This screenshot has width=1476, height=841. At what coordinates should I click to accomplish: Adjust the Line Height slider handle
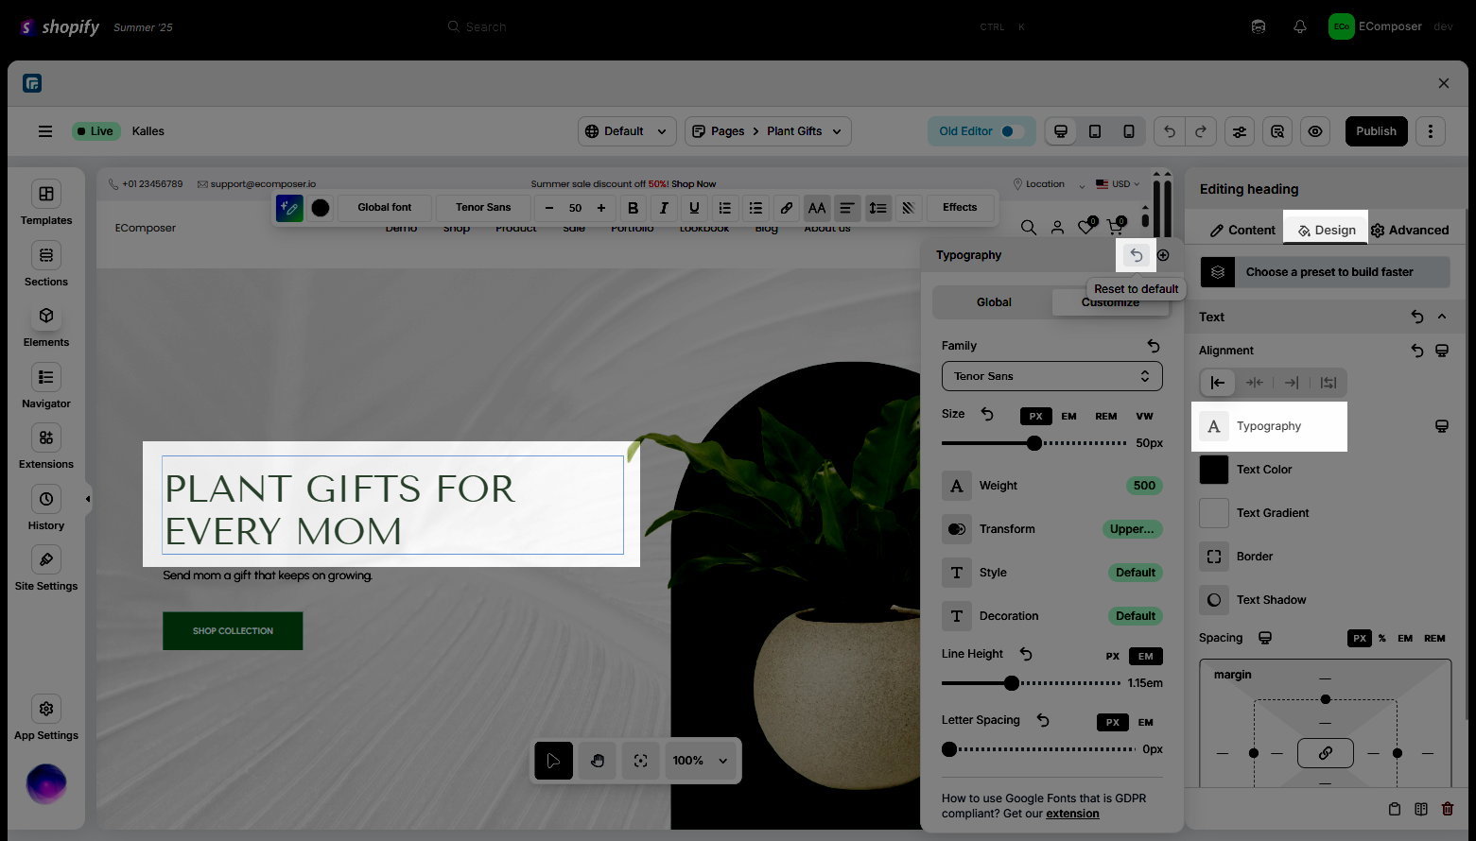click(x=1012, y=683)
